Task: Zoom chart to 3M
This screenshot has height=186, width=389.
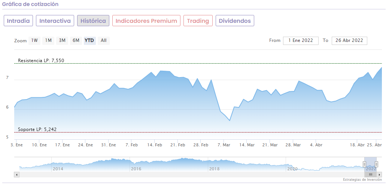Action: coord(62,40)
